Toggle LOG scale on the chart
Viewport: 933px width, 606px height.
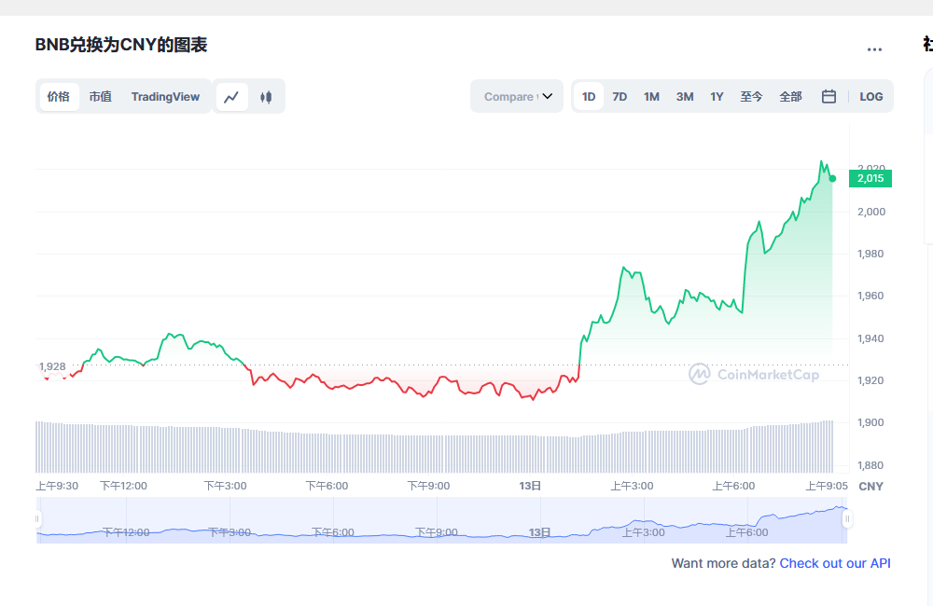871,97
